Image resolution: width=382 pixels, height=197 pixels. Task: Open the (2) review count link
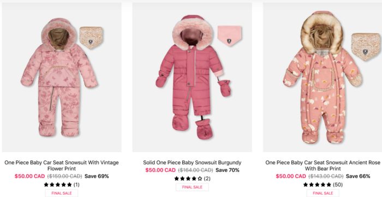point(207,179)
